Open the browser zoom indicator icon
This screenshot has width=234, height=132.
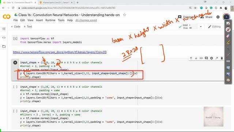tap(190, 8)
